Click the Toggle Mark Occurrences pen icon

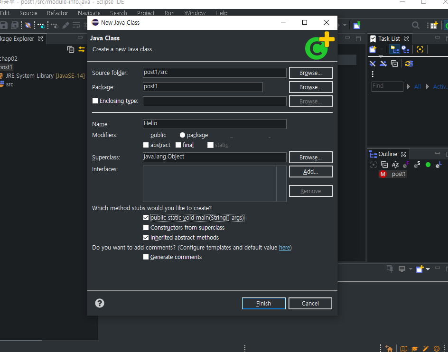tap(65, 26)
